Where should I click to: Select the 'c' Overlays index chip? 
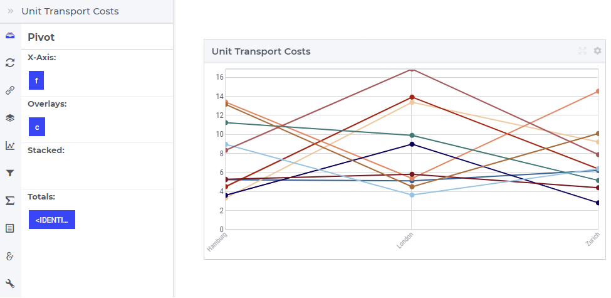(x=37, y=127)
